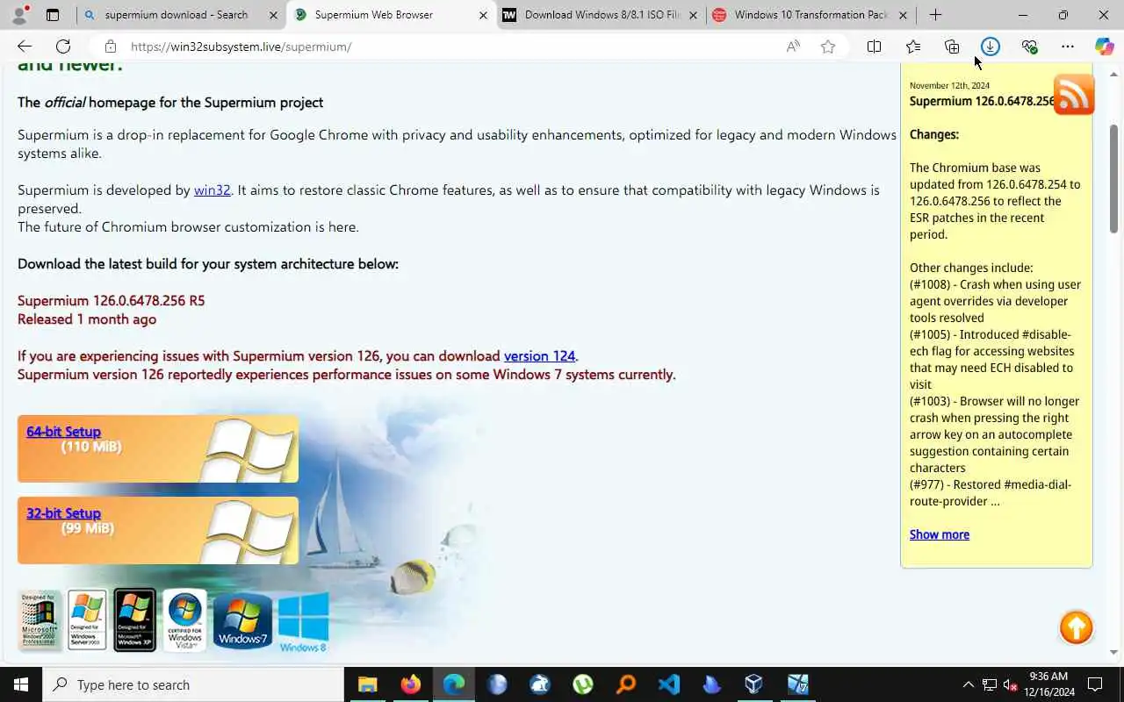Switch to Windows 10 Transformation Pack tab
This screenshot has height=702, width=1124.
811,15
